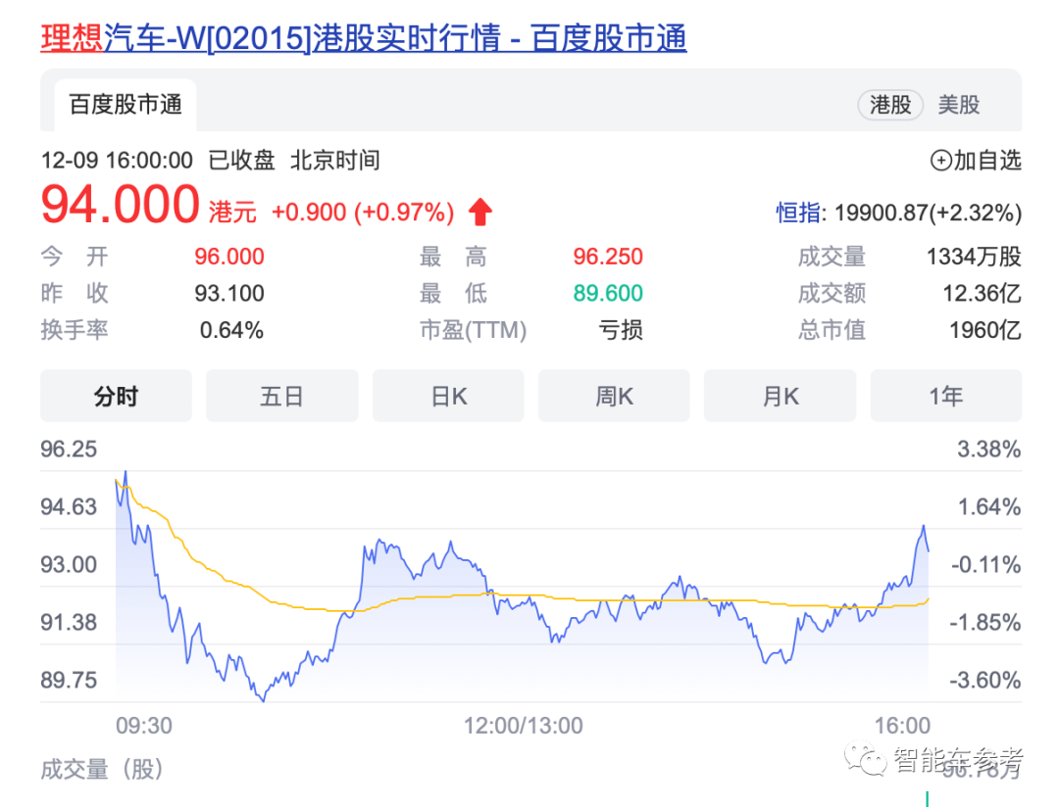Image resolution: width=1059 pixels, height=807 pixels.
Task: Click the 12:00/13:00 time axis label
Action: (x=523, y=726)
